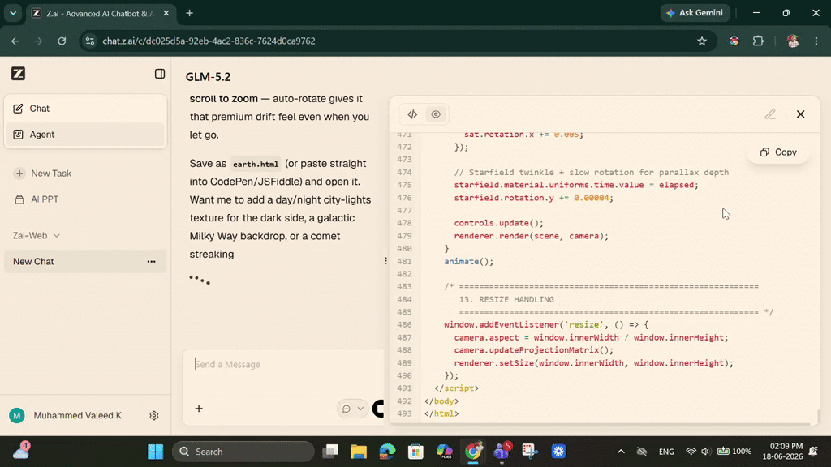Open AI PPT tool
The height and width of the screenshot is (467, 831).
pos(37,199)
